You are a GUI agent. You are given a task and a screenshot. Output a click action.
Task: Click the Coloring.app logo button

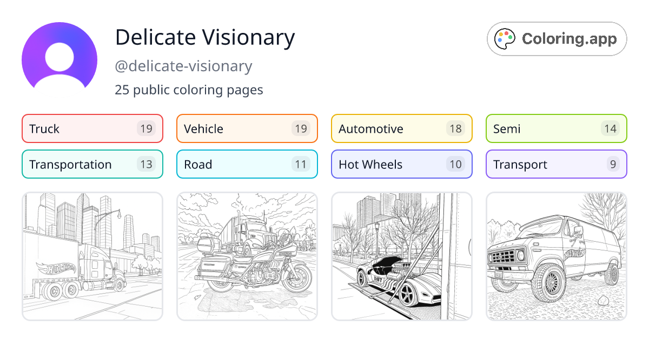(x=557, y=38)
